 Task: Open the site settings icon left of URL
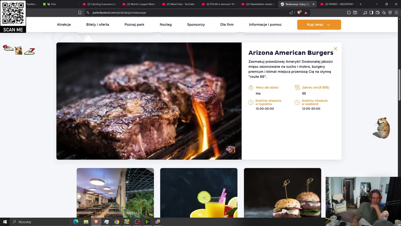88,13
